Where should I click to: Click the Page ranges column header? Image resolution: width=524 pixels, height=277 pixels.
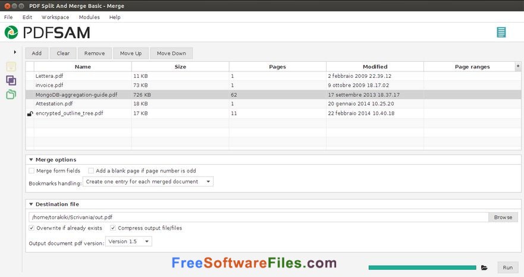pos(472,67)
